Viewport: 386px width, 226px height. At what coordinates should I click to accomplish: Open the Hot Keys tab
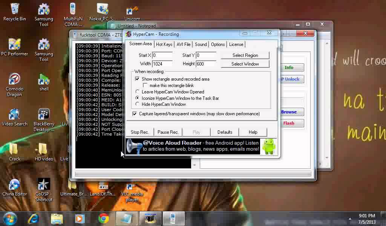164,44
